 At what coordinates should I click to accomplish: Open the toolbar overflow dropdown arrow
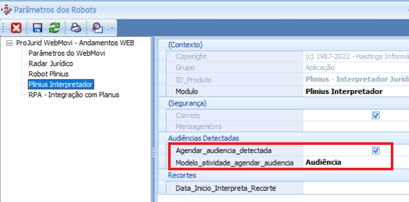tap(112, 28)
